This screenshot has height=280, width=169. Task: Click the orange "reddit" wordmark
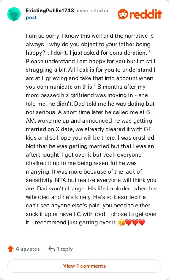click(145, 14)
